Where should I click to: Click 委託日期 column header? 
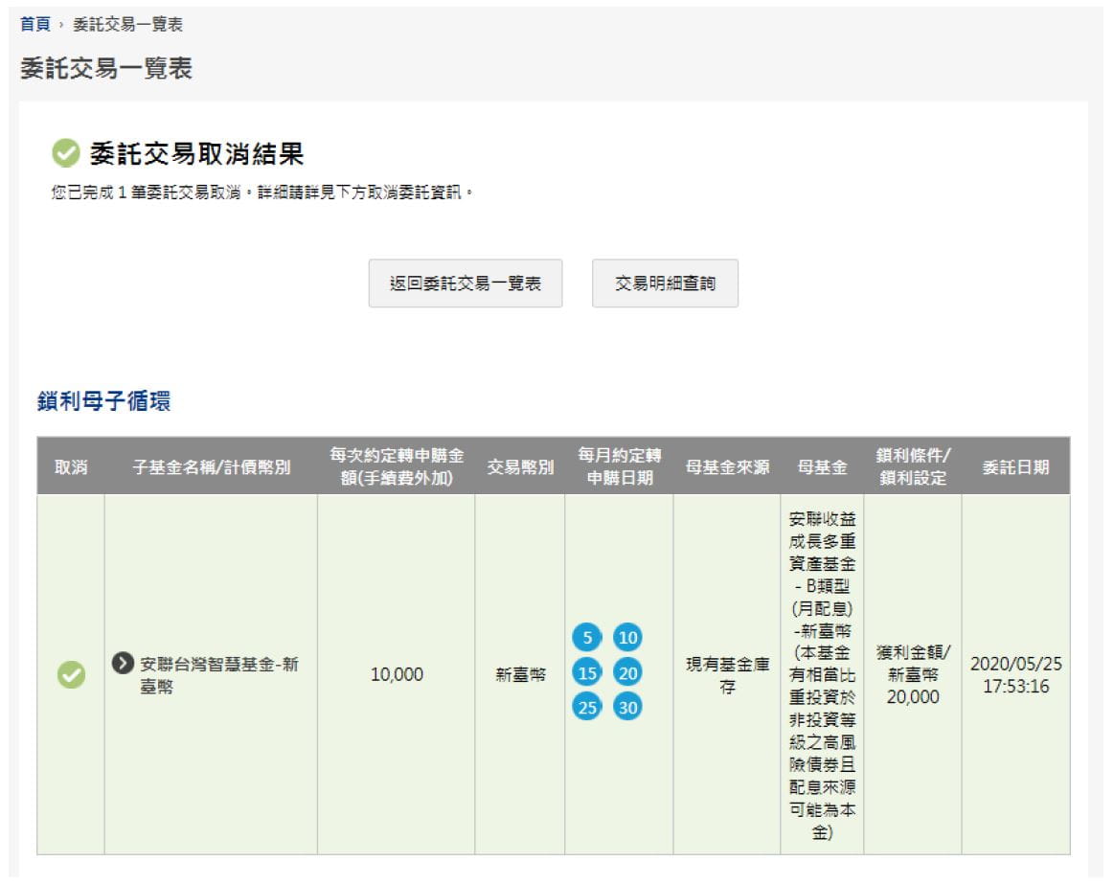click(x=1016, y=466)
